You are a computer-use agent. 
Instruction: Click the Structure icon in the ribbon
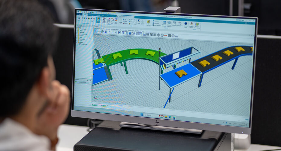pyautogui.click(x=175, y=24)
